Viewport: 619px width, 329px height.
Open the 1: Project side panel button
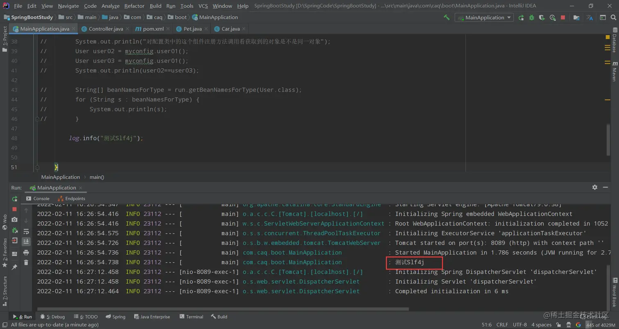pyautogui.click(x=5, y=39)
